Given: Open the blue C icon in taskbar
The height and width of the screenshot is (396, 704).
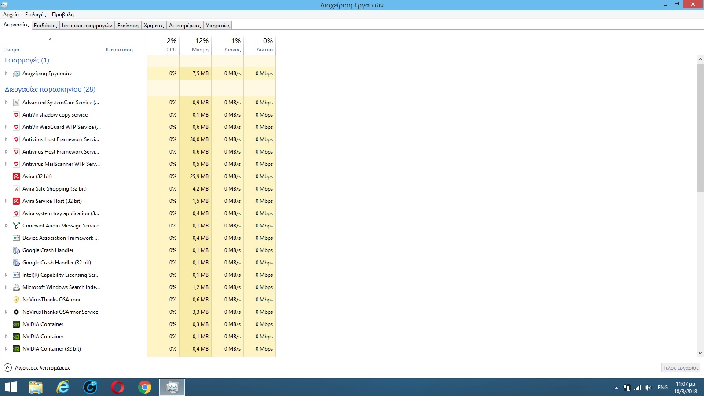Looking at the screenshot, I should point(90,387).
